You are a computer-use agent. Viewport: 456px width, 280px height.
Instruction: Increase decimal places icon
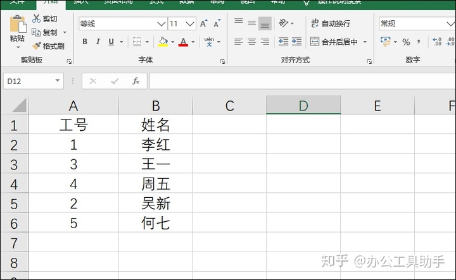[x=437, y=42]
